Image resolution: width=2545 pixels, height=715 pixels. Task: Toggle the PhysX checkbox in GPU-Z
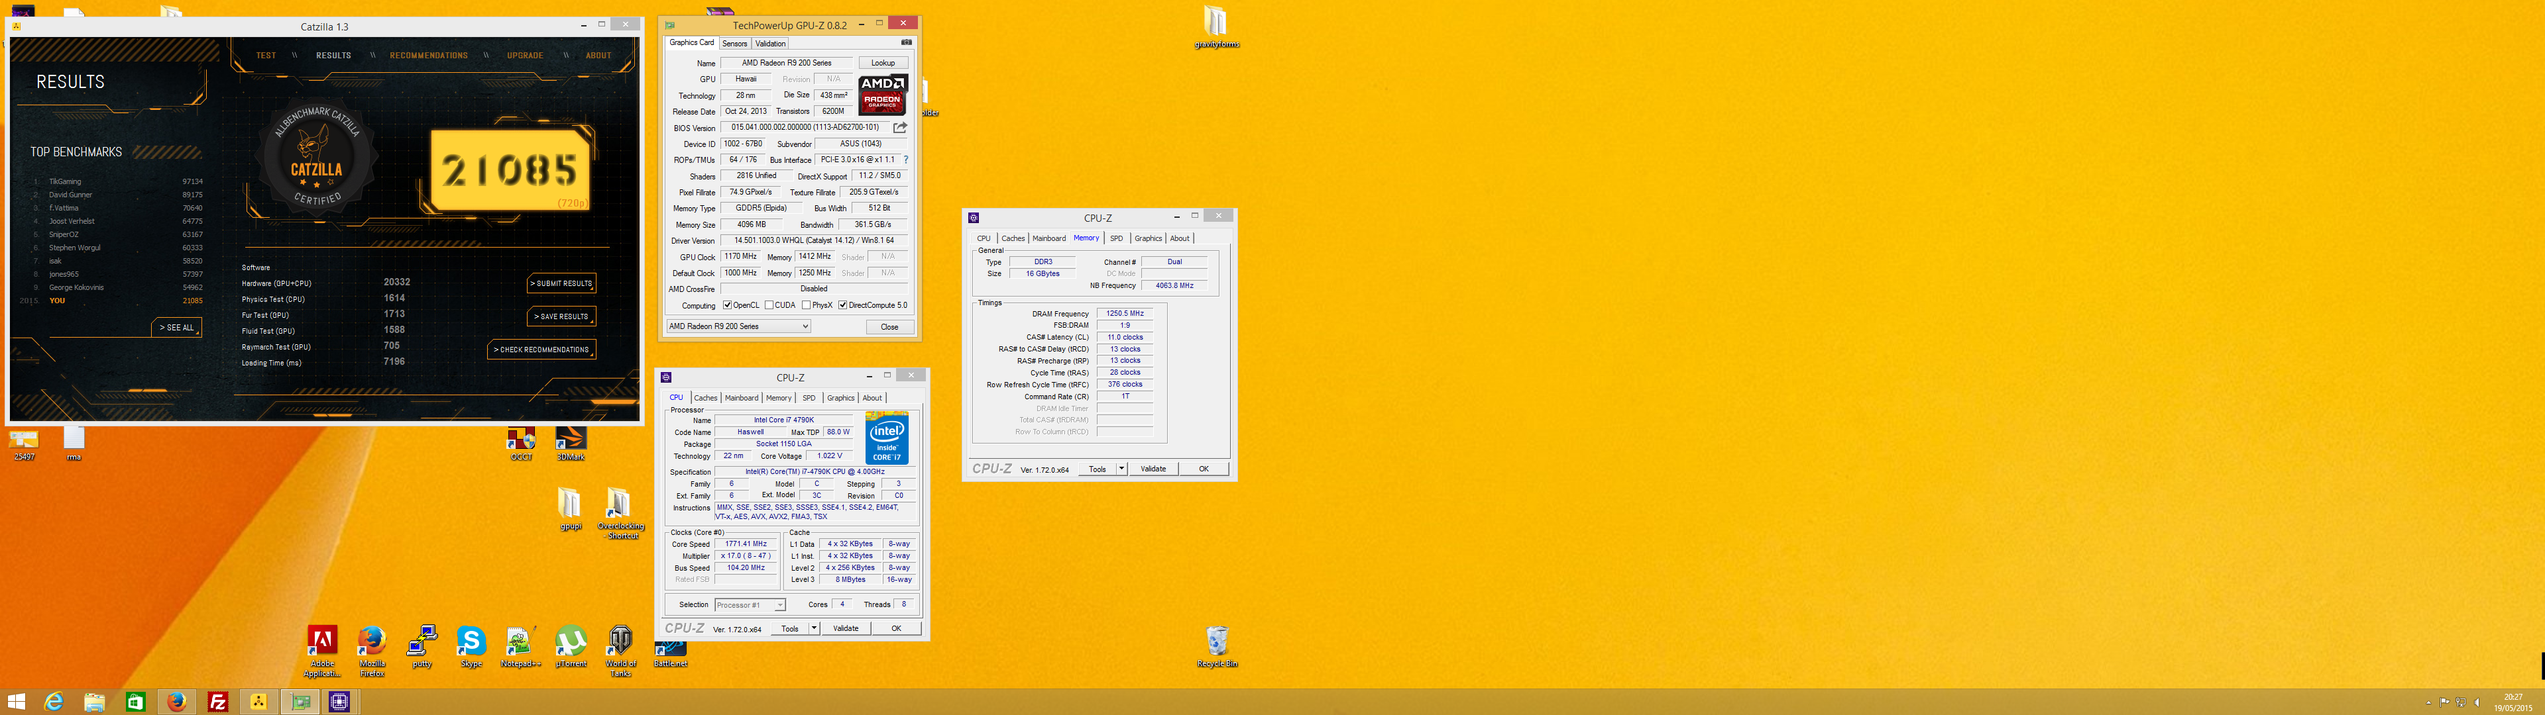[806, 305]
